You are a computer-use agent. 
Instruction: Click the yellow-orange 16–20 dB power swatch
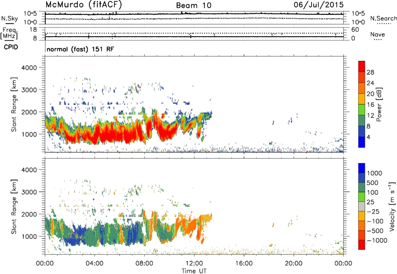(x=362, y=99)
